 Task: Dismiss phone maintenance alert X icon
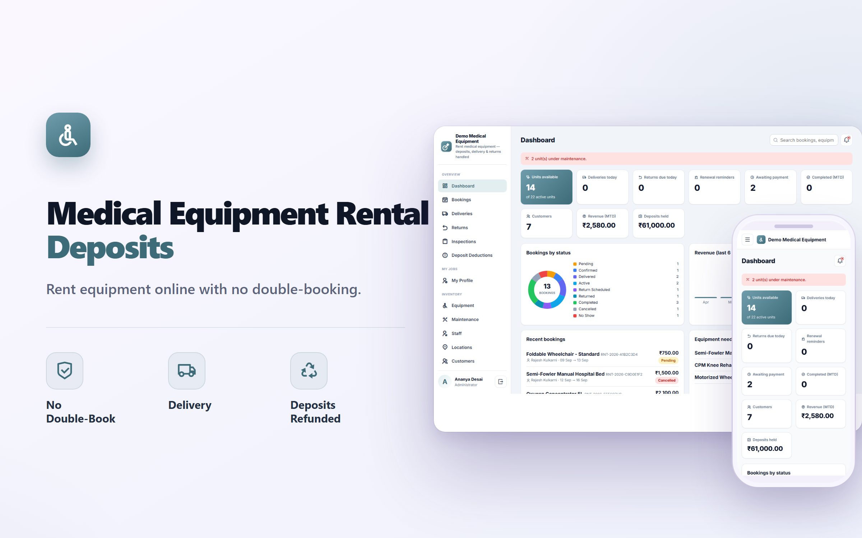tap(748, 280)
